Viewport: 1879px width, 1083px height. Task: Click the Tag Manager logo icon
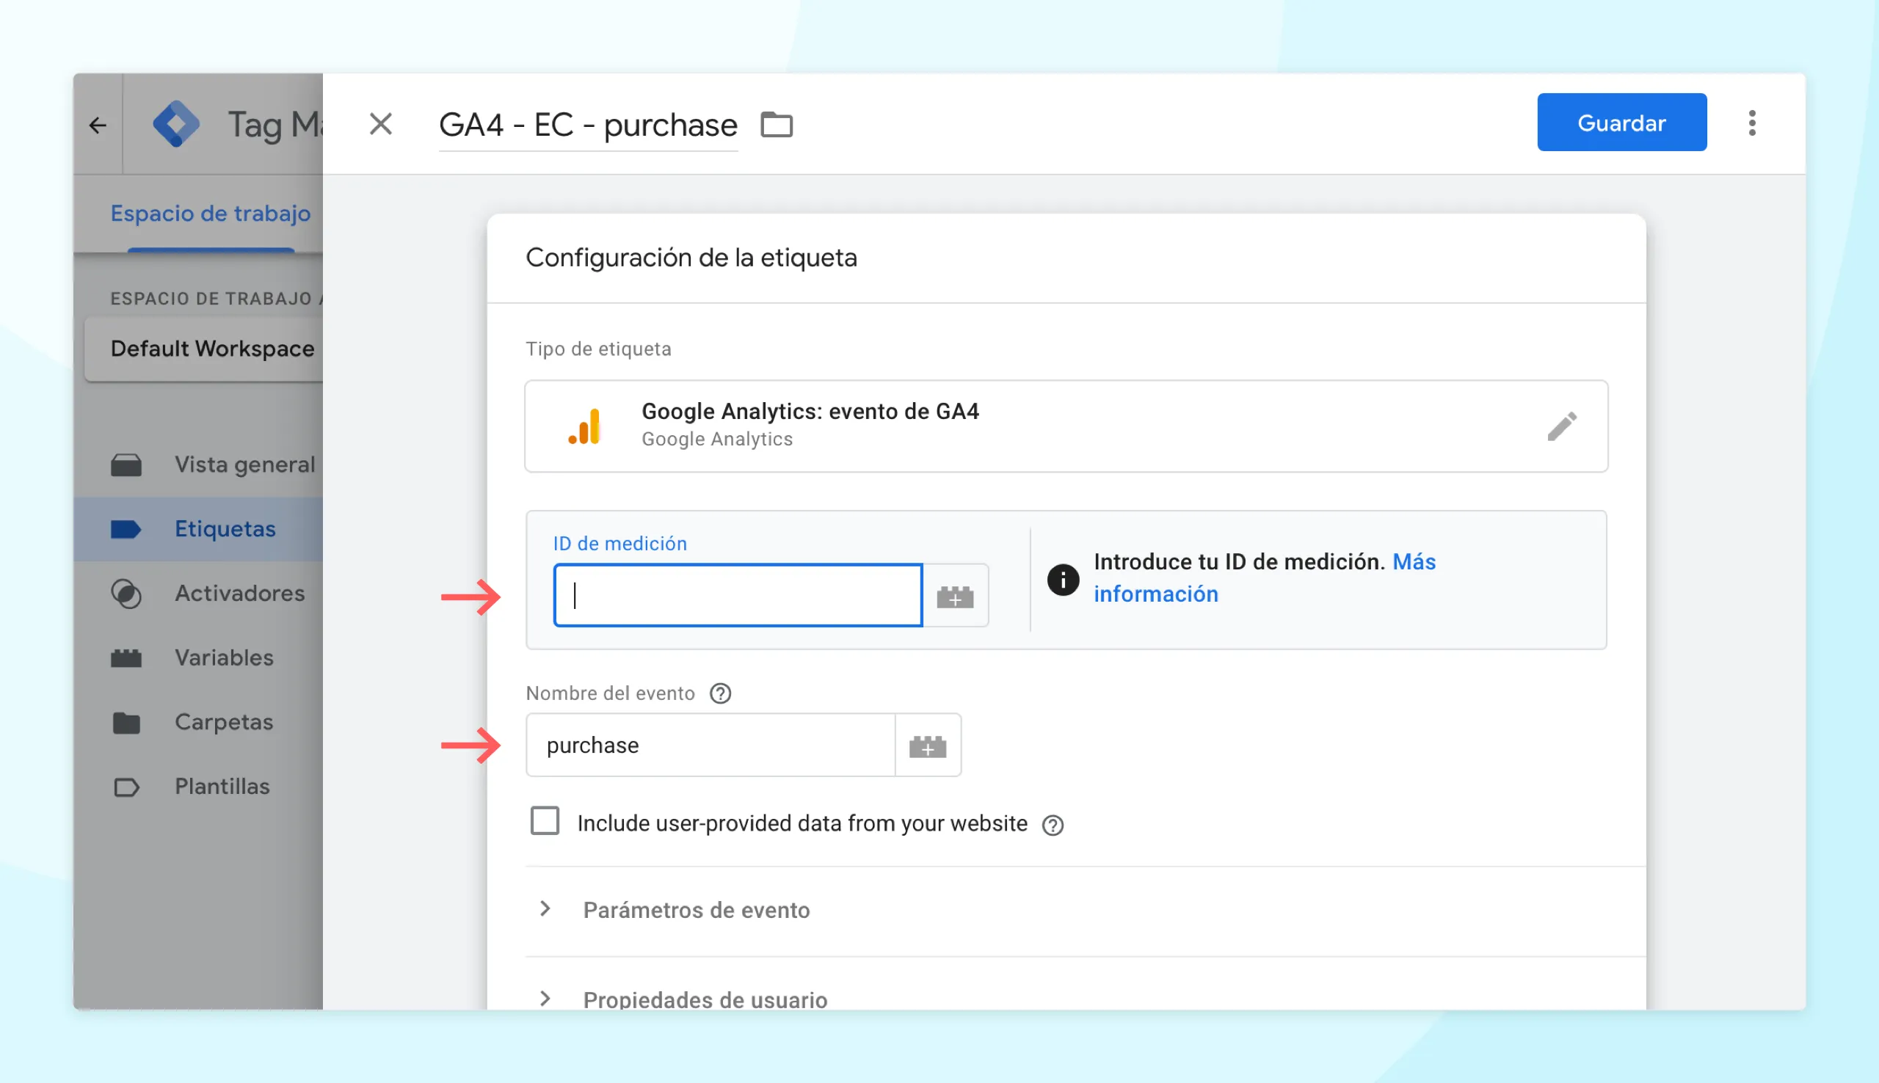point(175,124)
